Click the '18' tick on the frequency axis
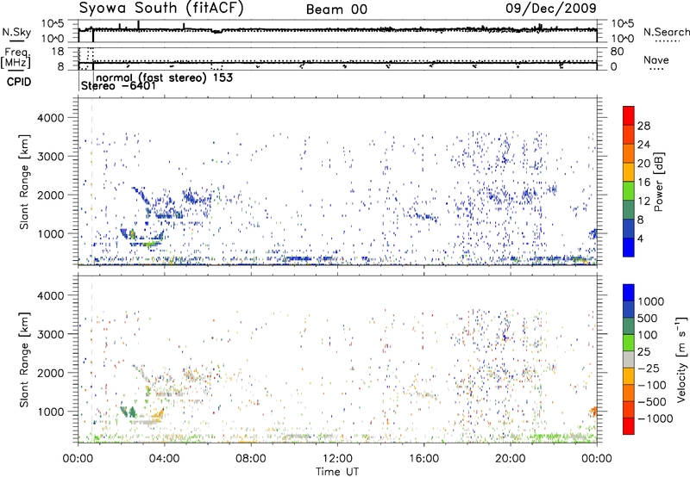 (x=58, y=52)
